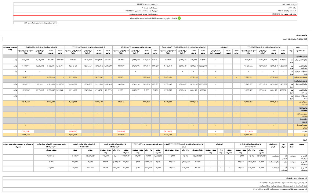The width and height of the screenshot is (312, 196).
Task: Click the 'کادر توضیحات در مورد اصلاحات' notes row
Action: coord(155,178)
